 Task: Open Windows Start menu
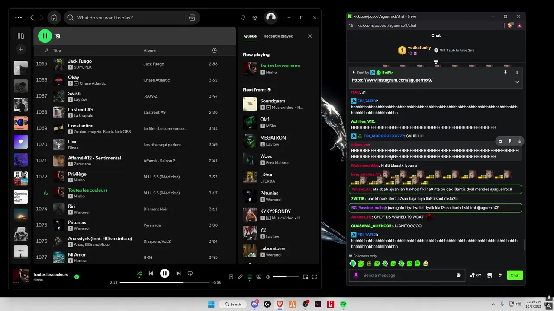click(x=211, y=304)
